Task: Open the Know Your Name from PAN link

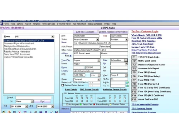Action: click(144, 50)
